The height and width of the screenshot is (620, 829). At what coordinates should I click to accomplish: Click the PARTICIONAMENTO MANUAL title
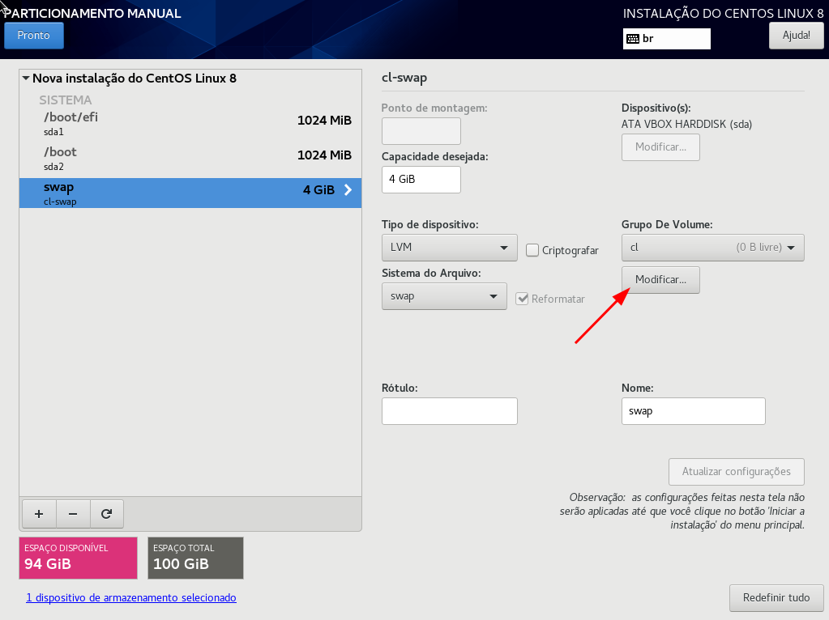coord(93,13)
